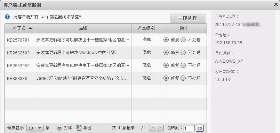Select 修复 for KB888888
Screen dimensions: 280x133
pos(166,78)
